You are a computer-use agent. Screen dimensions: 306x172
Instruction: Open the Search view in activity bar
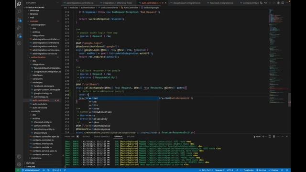click(19, 11)
